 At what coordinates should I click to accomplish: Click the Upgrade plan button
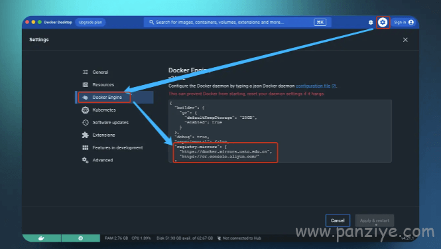(90, 23)
